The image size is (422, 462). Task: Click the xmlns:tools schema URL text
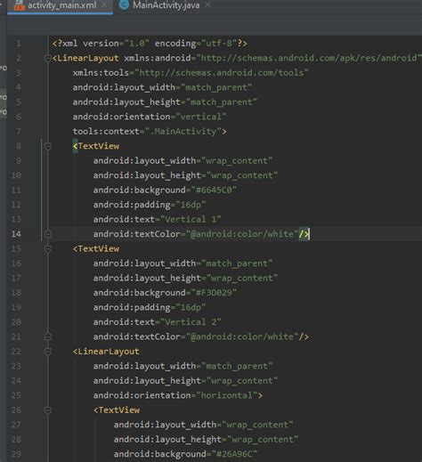[x=222, y=73]
